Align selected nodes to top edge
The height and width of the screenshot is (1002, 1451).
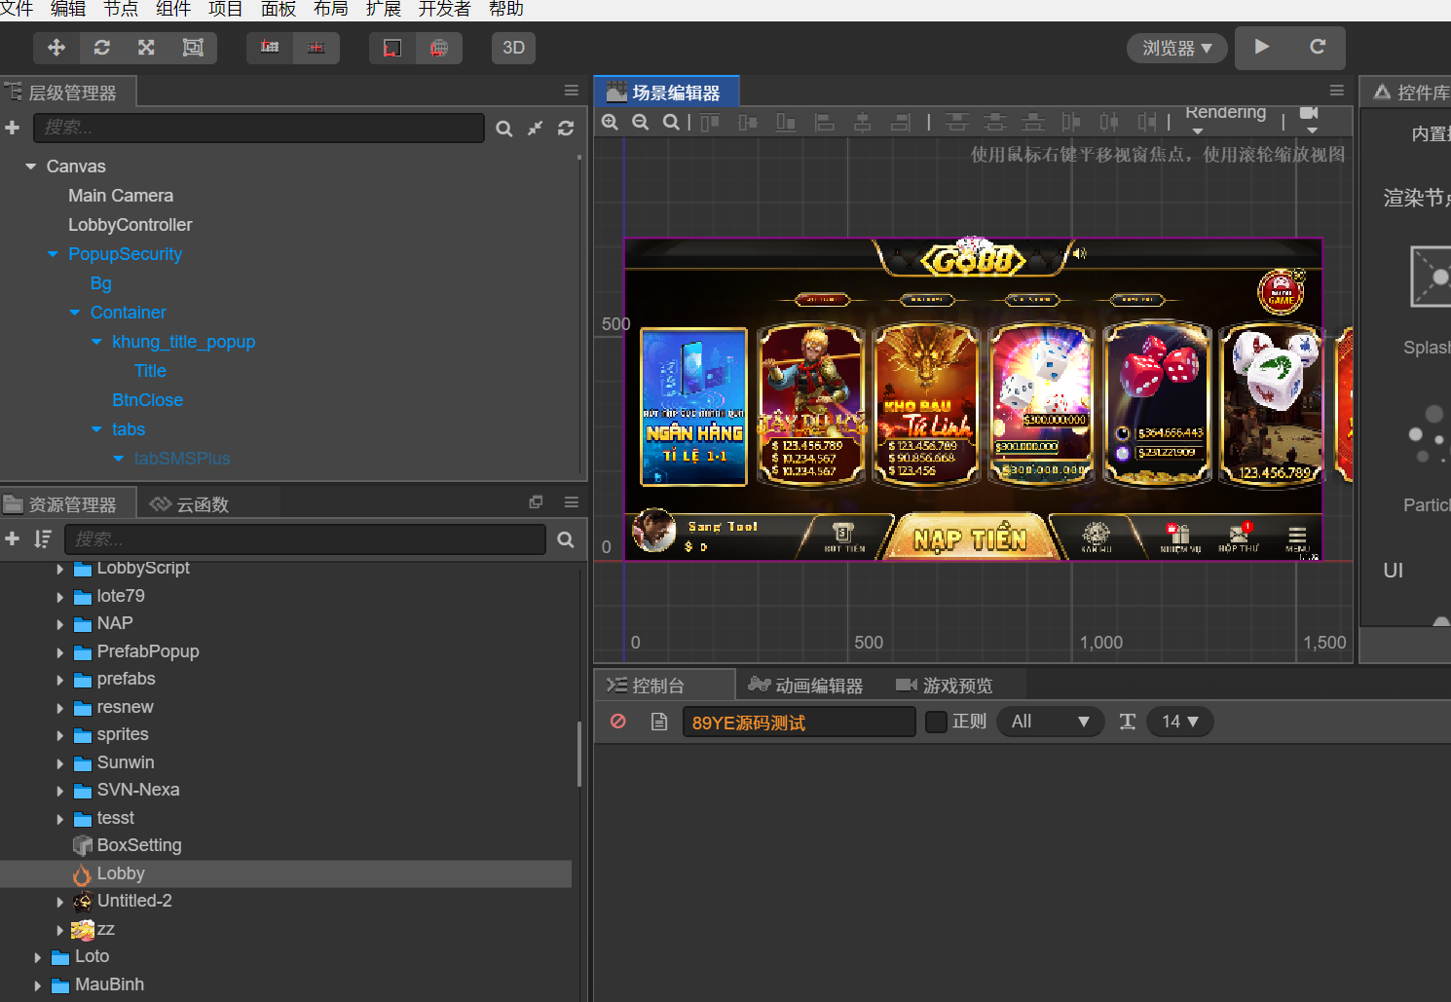[710, 122]
